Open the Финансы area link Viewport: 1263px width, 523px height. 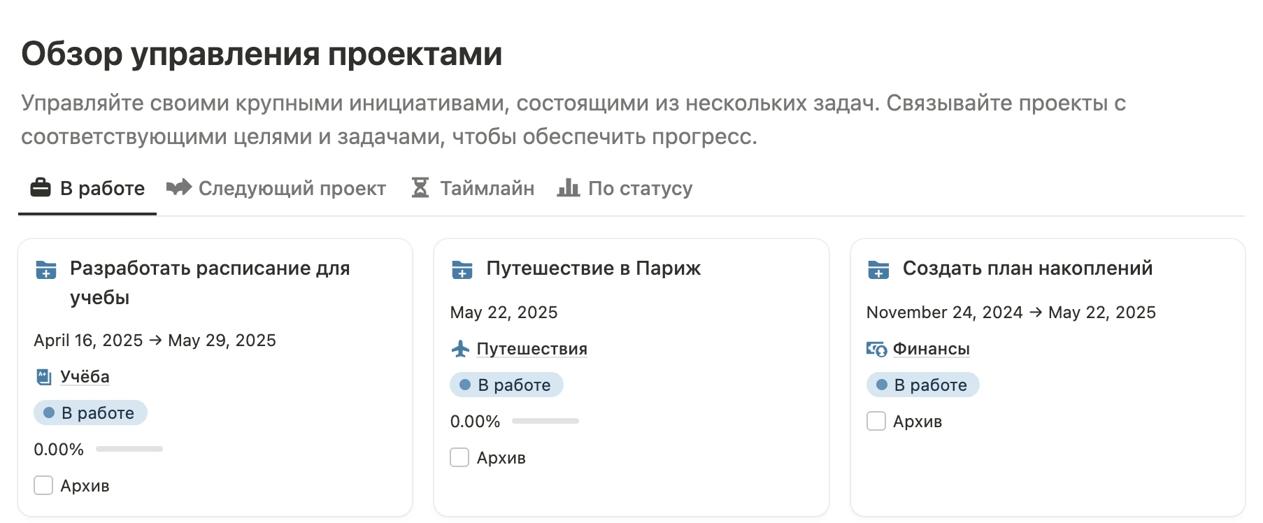931,348
